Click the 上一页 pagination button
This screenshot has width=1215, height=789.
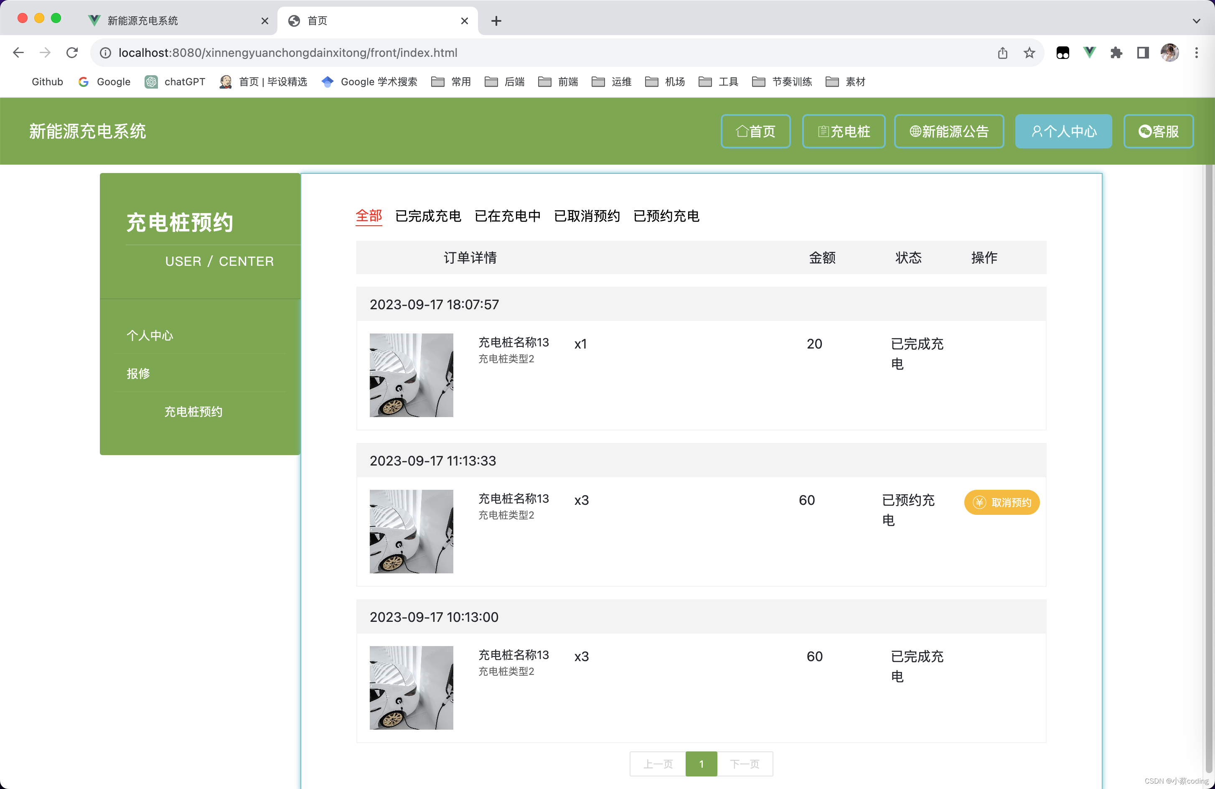pos(658,764)
